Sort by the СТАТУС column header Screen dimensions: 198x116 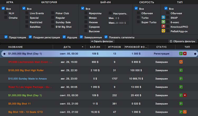pos(161,47)
